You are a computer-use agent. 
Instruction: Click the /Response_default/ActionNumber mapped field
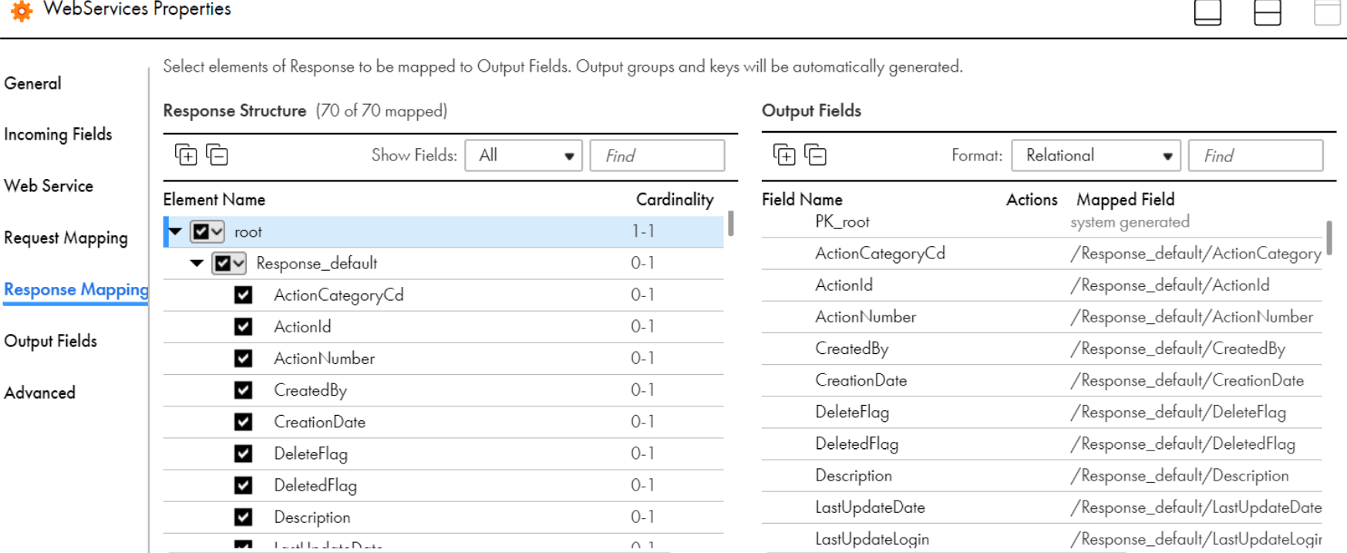pos(1191,317)
